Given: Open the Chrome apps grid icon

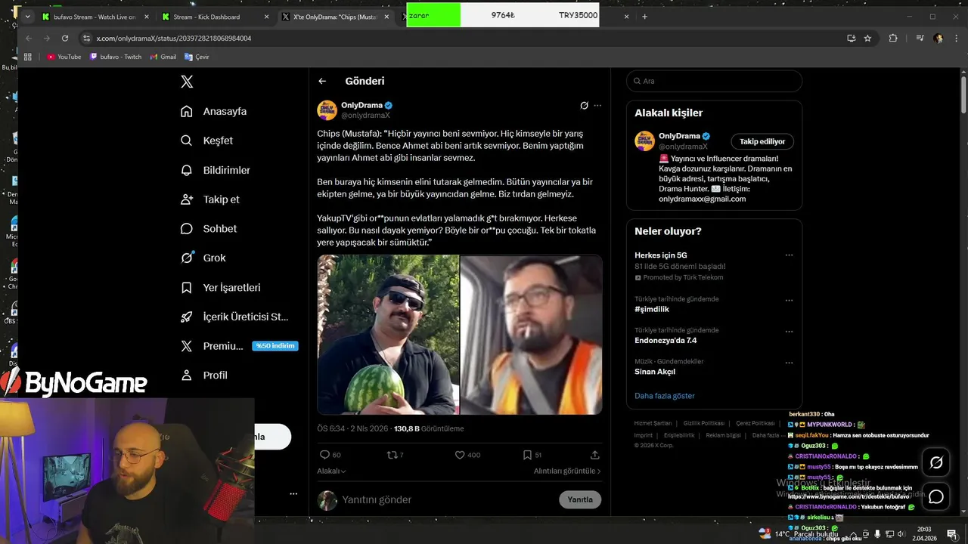Looking at the screenshot, I should pos(28,57).
